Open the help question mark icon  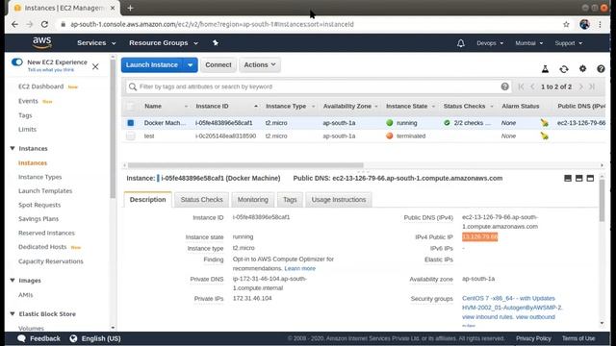coord(601,69)
